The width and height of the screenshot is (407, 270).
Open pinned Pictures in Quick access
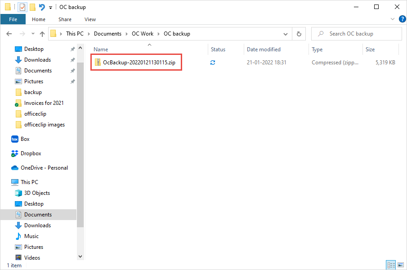point(34,81)
